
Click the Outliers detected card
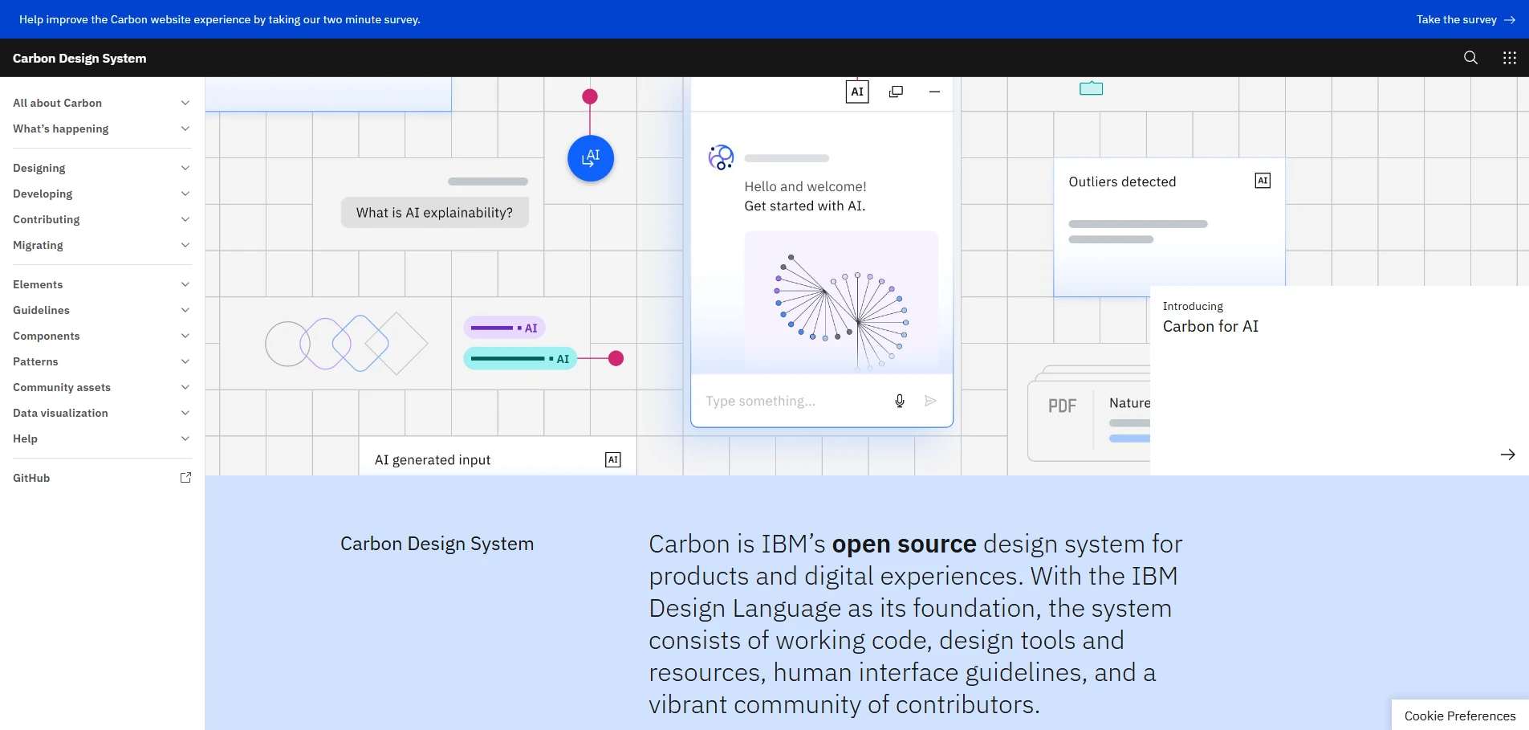click(x=1169, y=227)
